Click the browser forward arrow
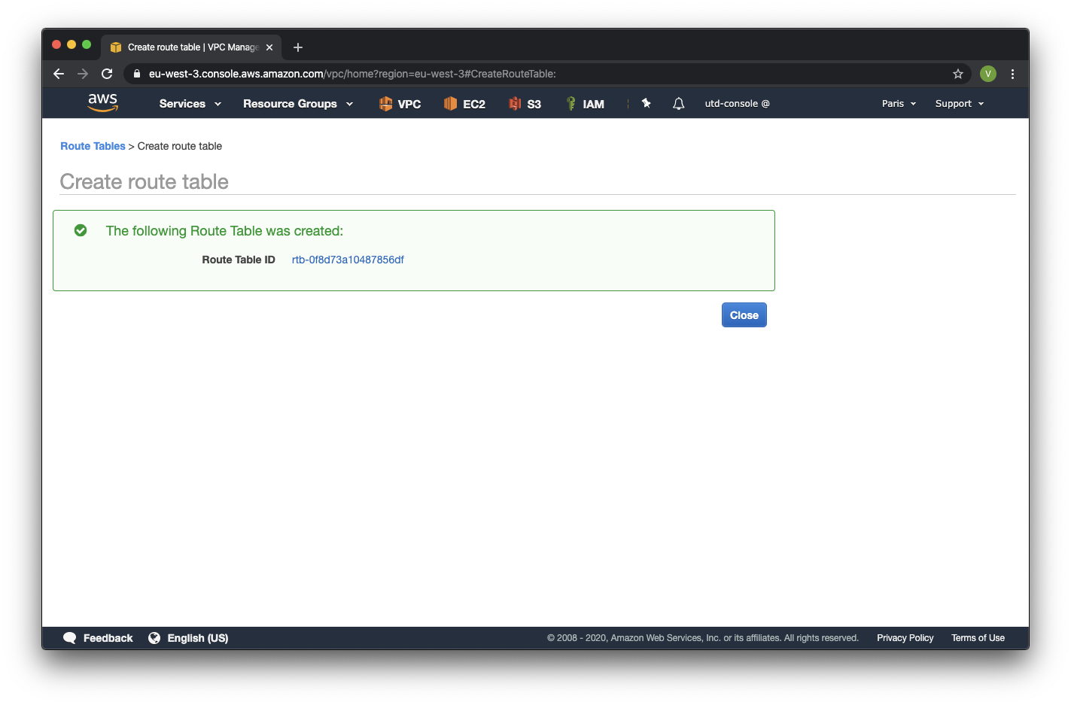Screen dimensions: 1071x705 tap(83, 74)
